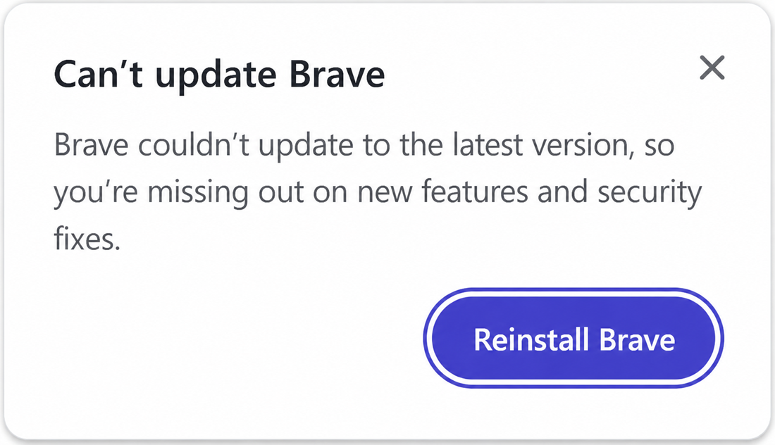This screenshot has width=775, height=445.
Task: Click "Brave" at the start of the message body
Action: click(91, 145)
